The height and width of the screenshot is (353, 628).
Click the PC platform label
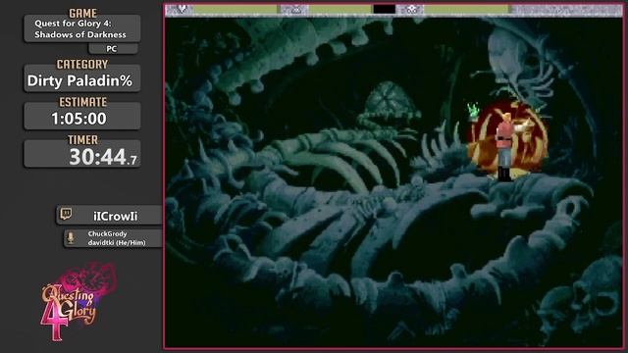(112, 49)
